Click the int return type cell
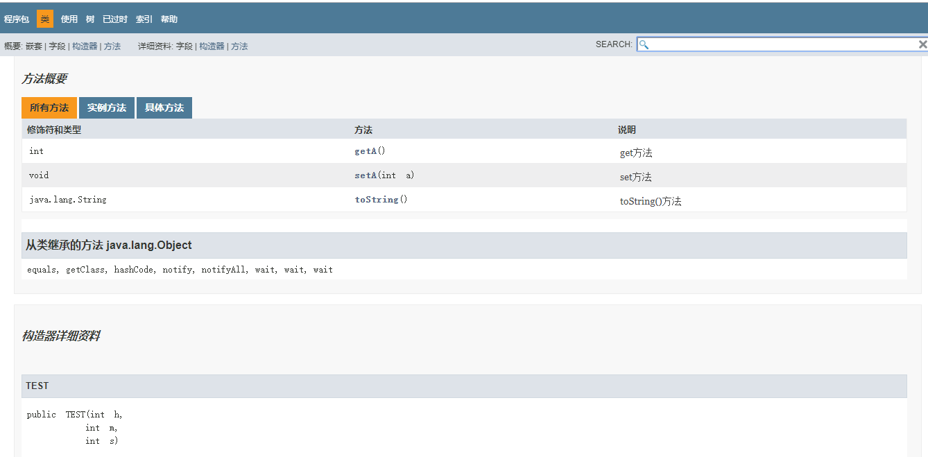Screen dimensions: 928x457 point(37,151)
